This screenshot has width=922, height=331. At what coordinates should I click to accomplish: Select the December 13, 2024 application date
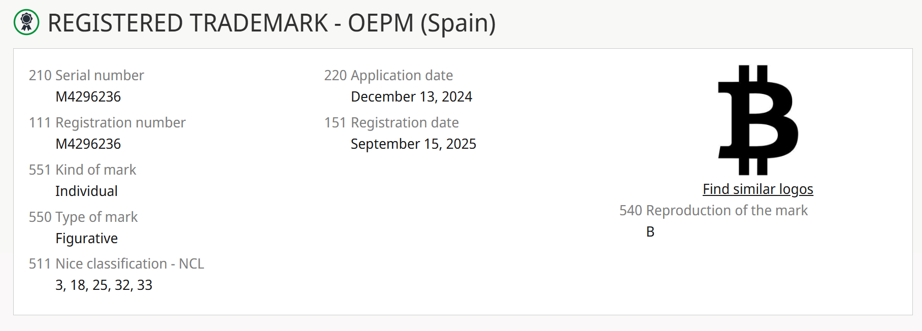pos(411,97)
